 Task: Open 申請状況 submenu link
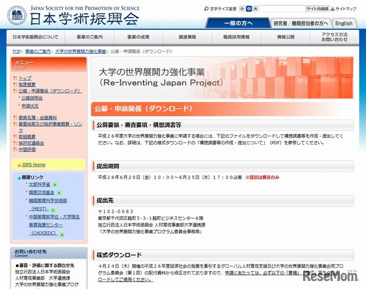[30, 106]
